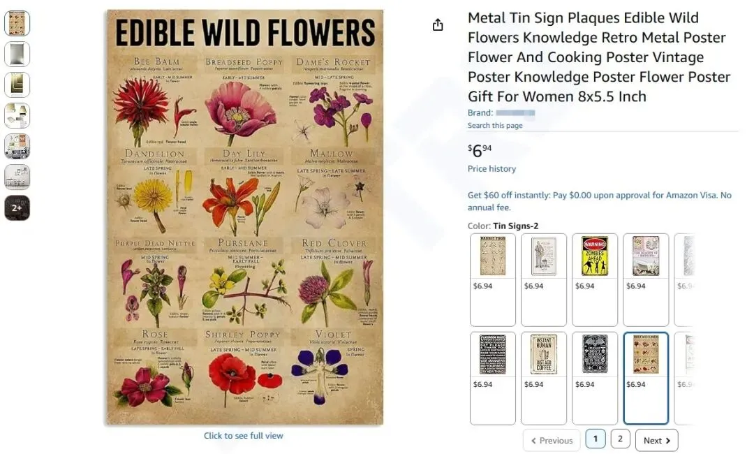Open the '2+' more images thumbnail
Screen dimensions: 754x454
point(17,207)
